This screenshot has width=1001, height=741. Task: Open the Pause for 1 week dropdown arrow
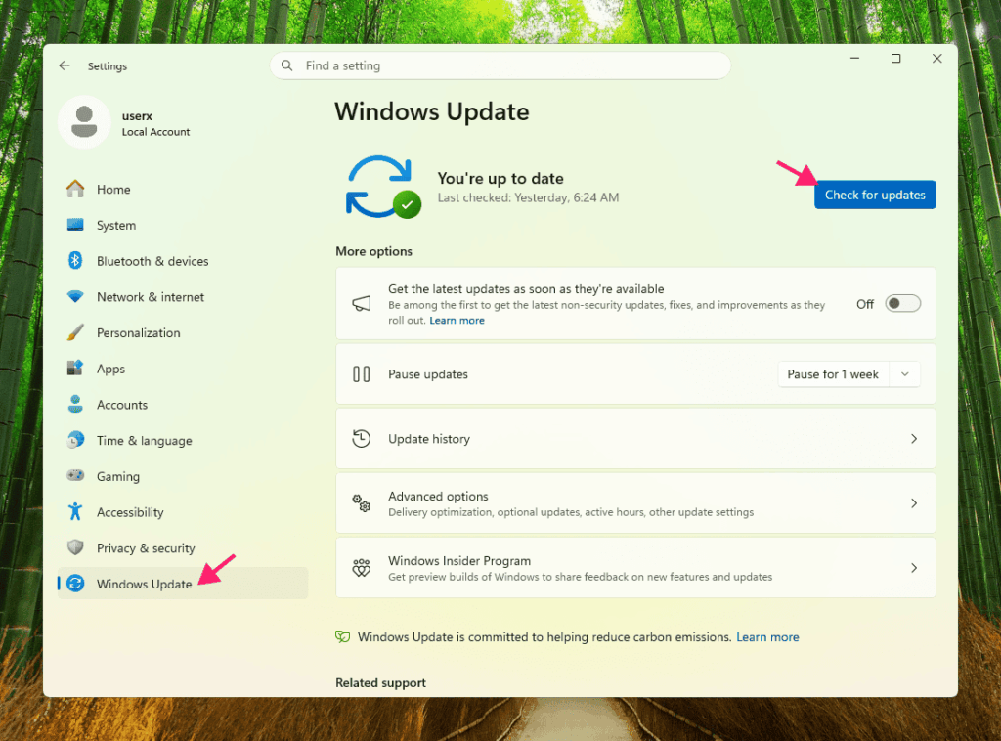[904, 374]
